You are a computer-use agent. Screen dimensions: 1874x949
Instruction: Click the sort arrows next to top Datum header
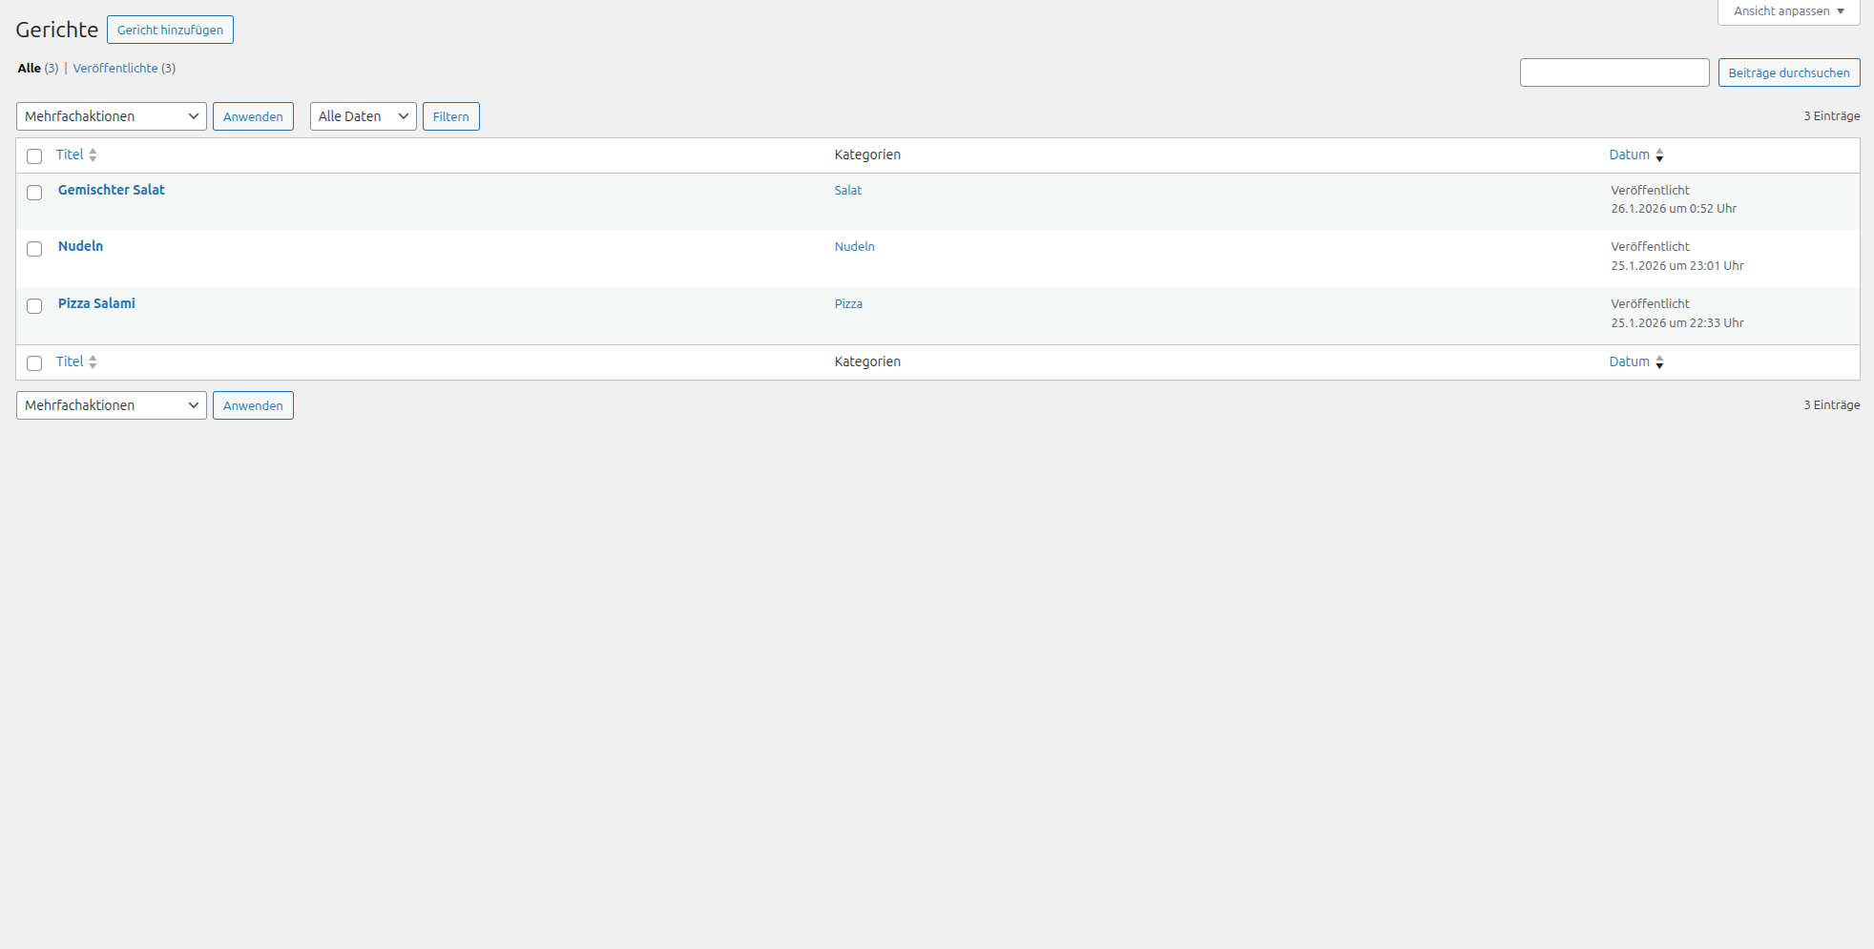pyautogui.click(x=1659, y=155)
